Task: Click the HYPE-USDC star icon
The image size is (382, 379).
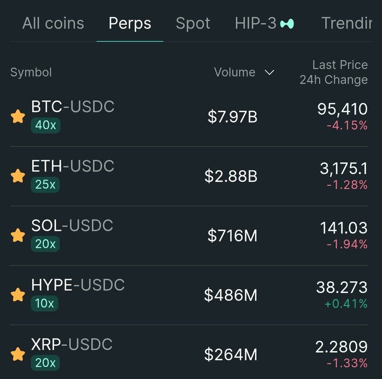Action: coord(18,295)
